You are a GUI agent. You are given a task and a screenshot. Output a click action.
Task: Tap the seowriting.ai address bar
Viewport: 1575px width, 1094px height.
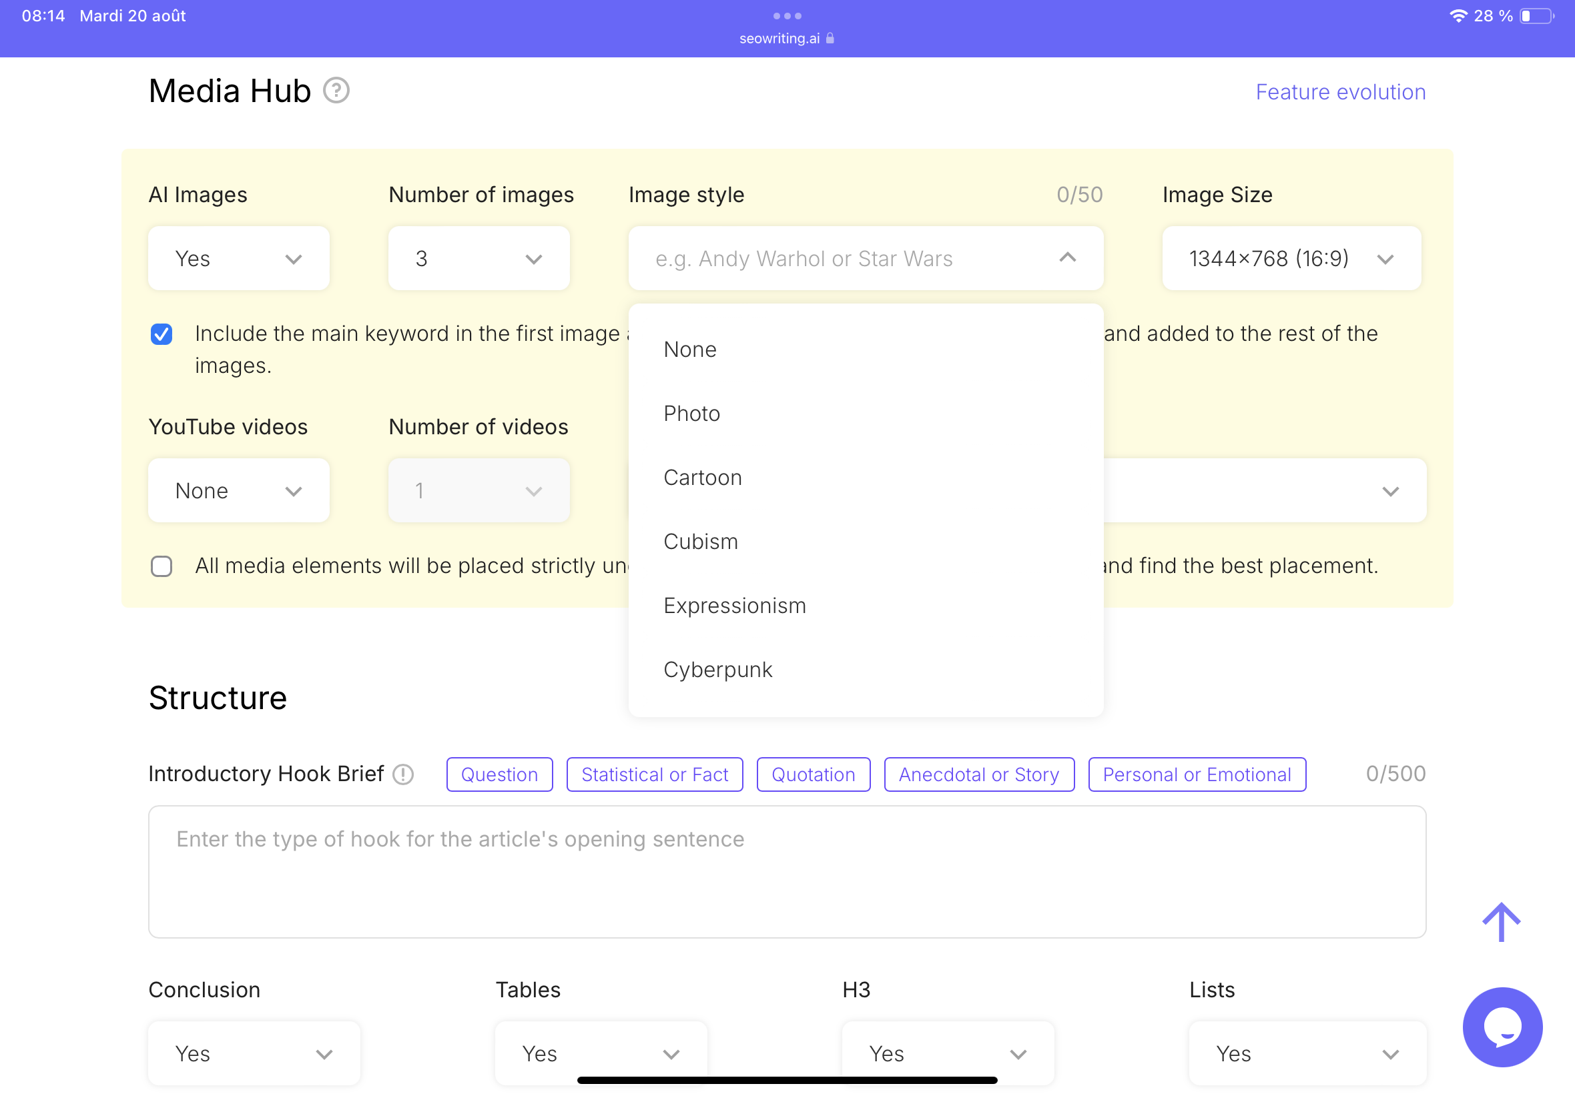click(786, 39)
